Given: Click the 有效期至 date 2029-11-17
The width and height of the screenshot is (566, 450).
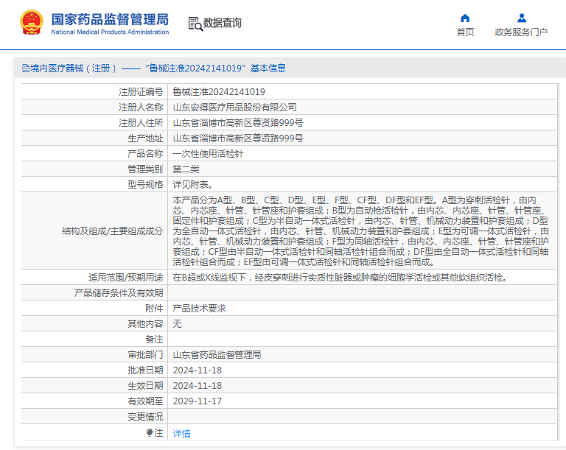Looking at the screenshot, I should coord(197,401).
